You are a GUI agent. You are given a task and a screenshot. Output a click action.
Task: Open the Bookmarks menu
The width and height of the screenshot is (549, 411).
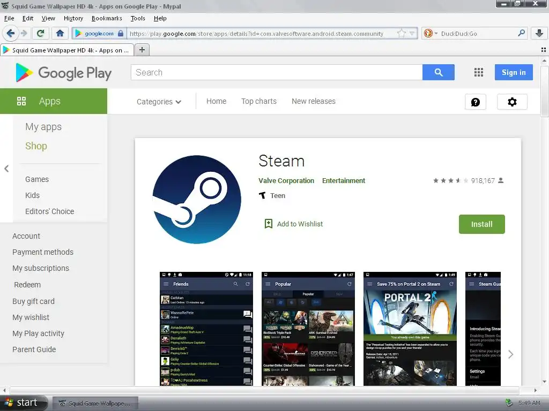(x=107, y=18)
